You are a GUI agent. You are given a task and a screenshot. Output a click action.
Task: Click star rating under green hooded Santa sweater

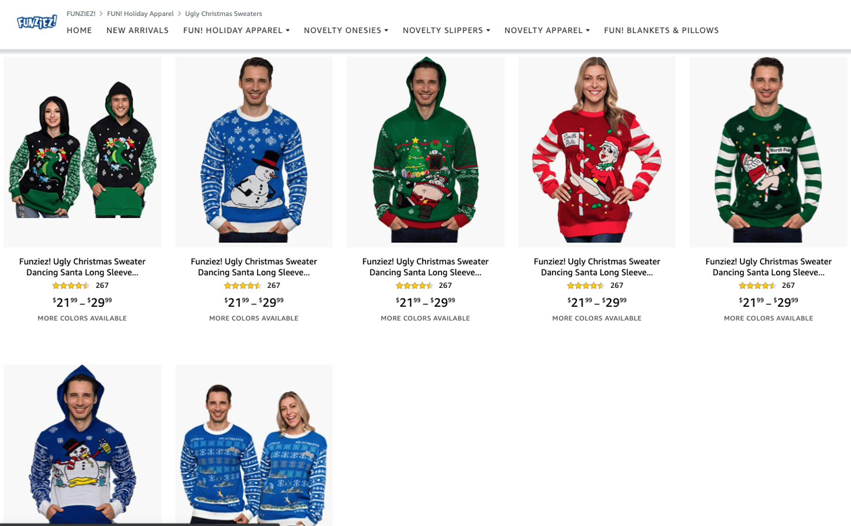coord(414,285)
